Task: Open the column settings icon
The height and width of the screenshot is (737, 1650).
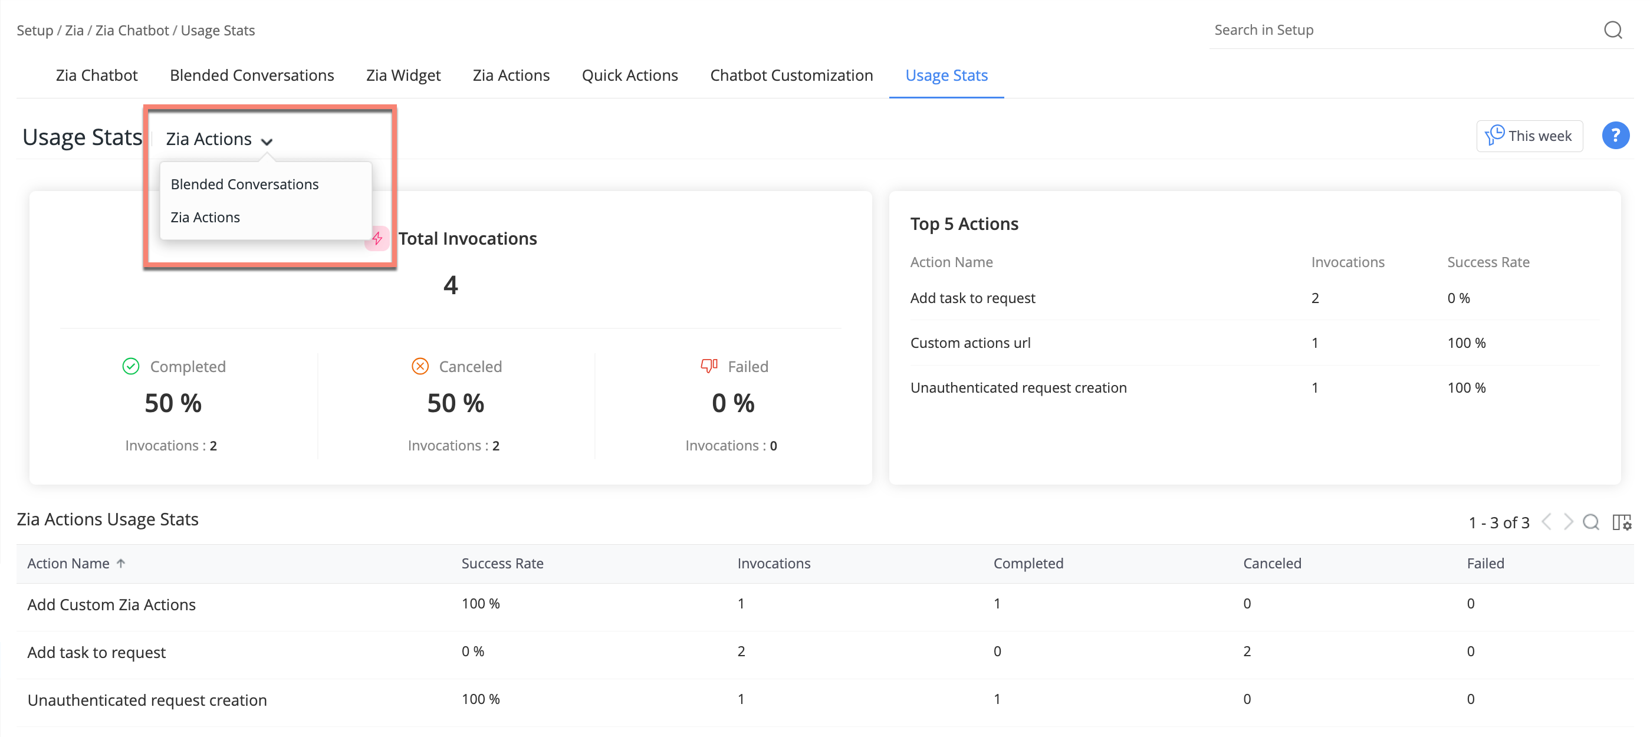Action: [x=1621, y=522]
